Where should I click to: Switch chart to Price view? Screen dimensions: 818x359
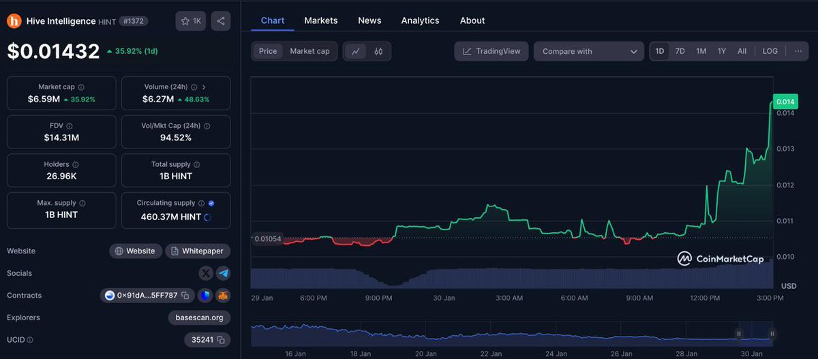(x=268, y=51)
